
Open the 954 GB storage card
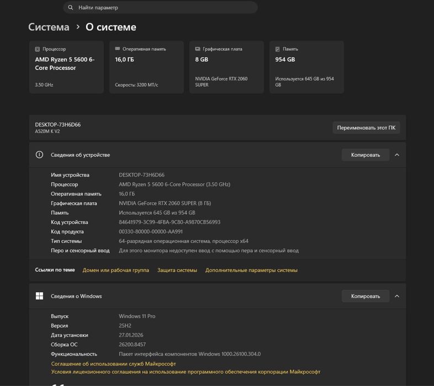306,67
